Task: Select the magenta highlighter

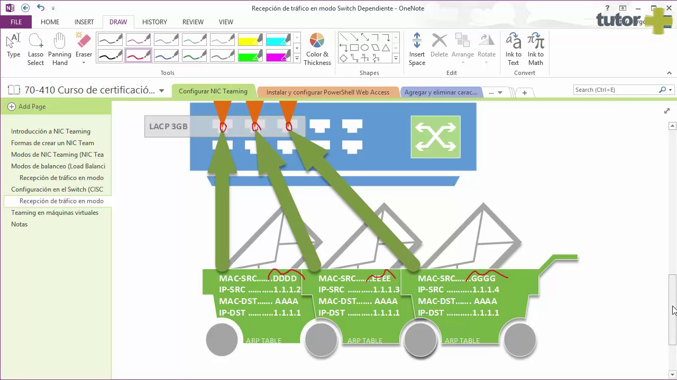Action: 278,55
